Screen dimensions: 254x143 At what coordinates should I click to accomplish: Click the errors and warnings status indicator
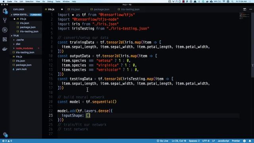click(x=7, y=141)
